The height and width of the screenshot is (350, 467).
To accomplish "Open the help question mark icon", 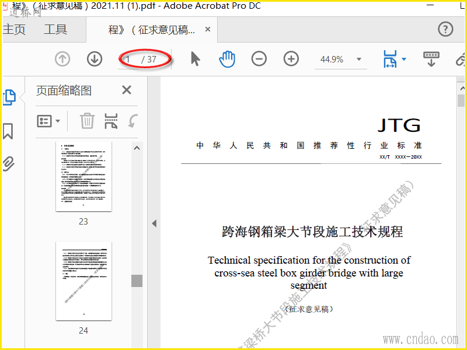I will click(x=445, y=29).
